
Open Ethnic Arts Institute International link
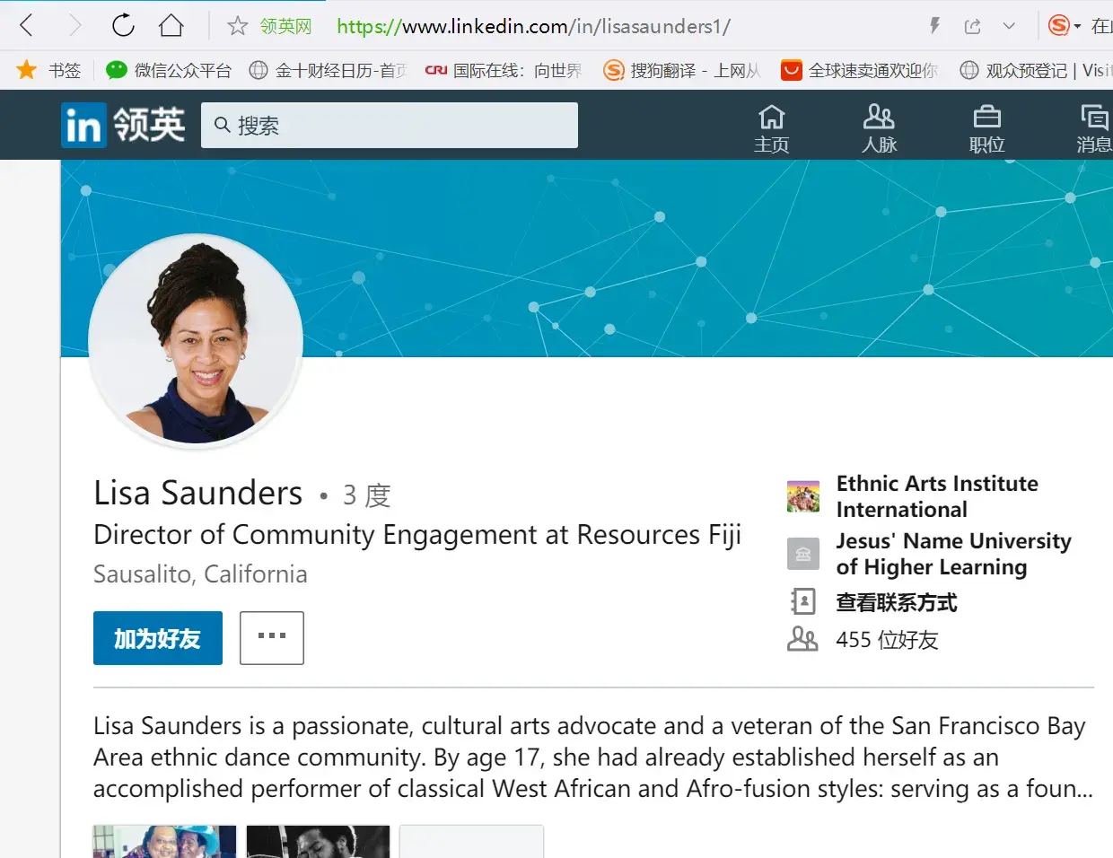click(x=936, y=496)
